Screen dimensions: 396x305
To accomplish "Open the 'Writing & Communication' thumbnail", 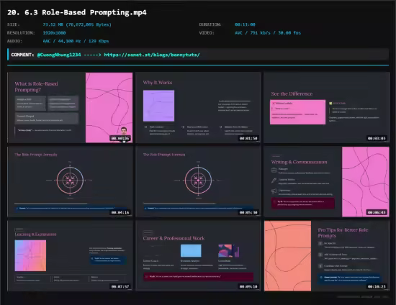I will [327, 182].
